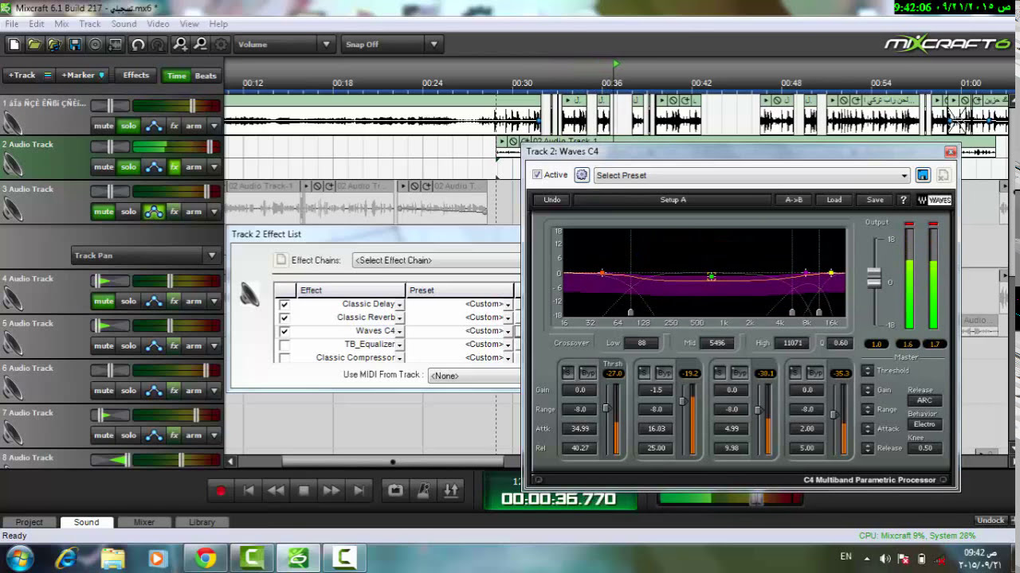Open Classic Delay effect name dropdown

pyautogui.click(x=399, y=305)
